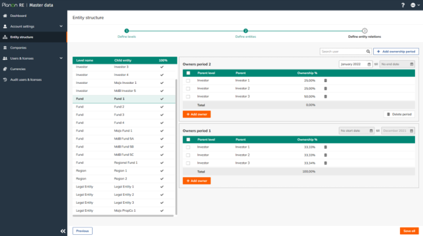Select the Legal Entity 3 row
Viewport: 423px width, 236px height.
point(124,202)
